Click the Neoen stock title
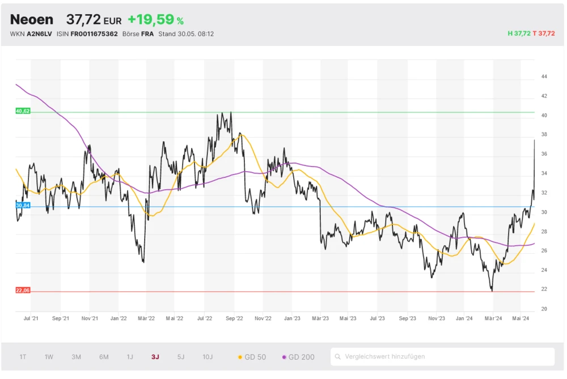This screenshot has height=379, width=567. 32,19
